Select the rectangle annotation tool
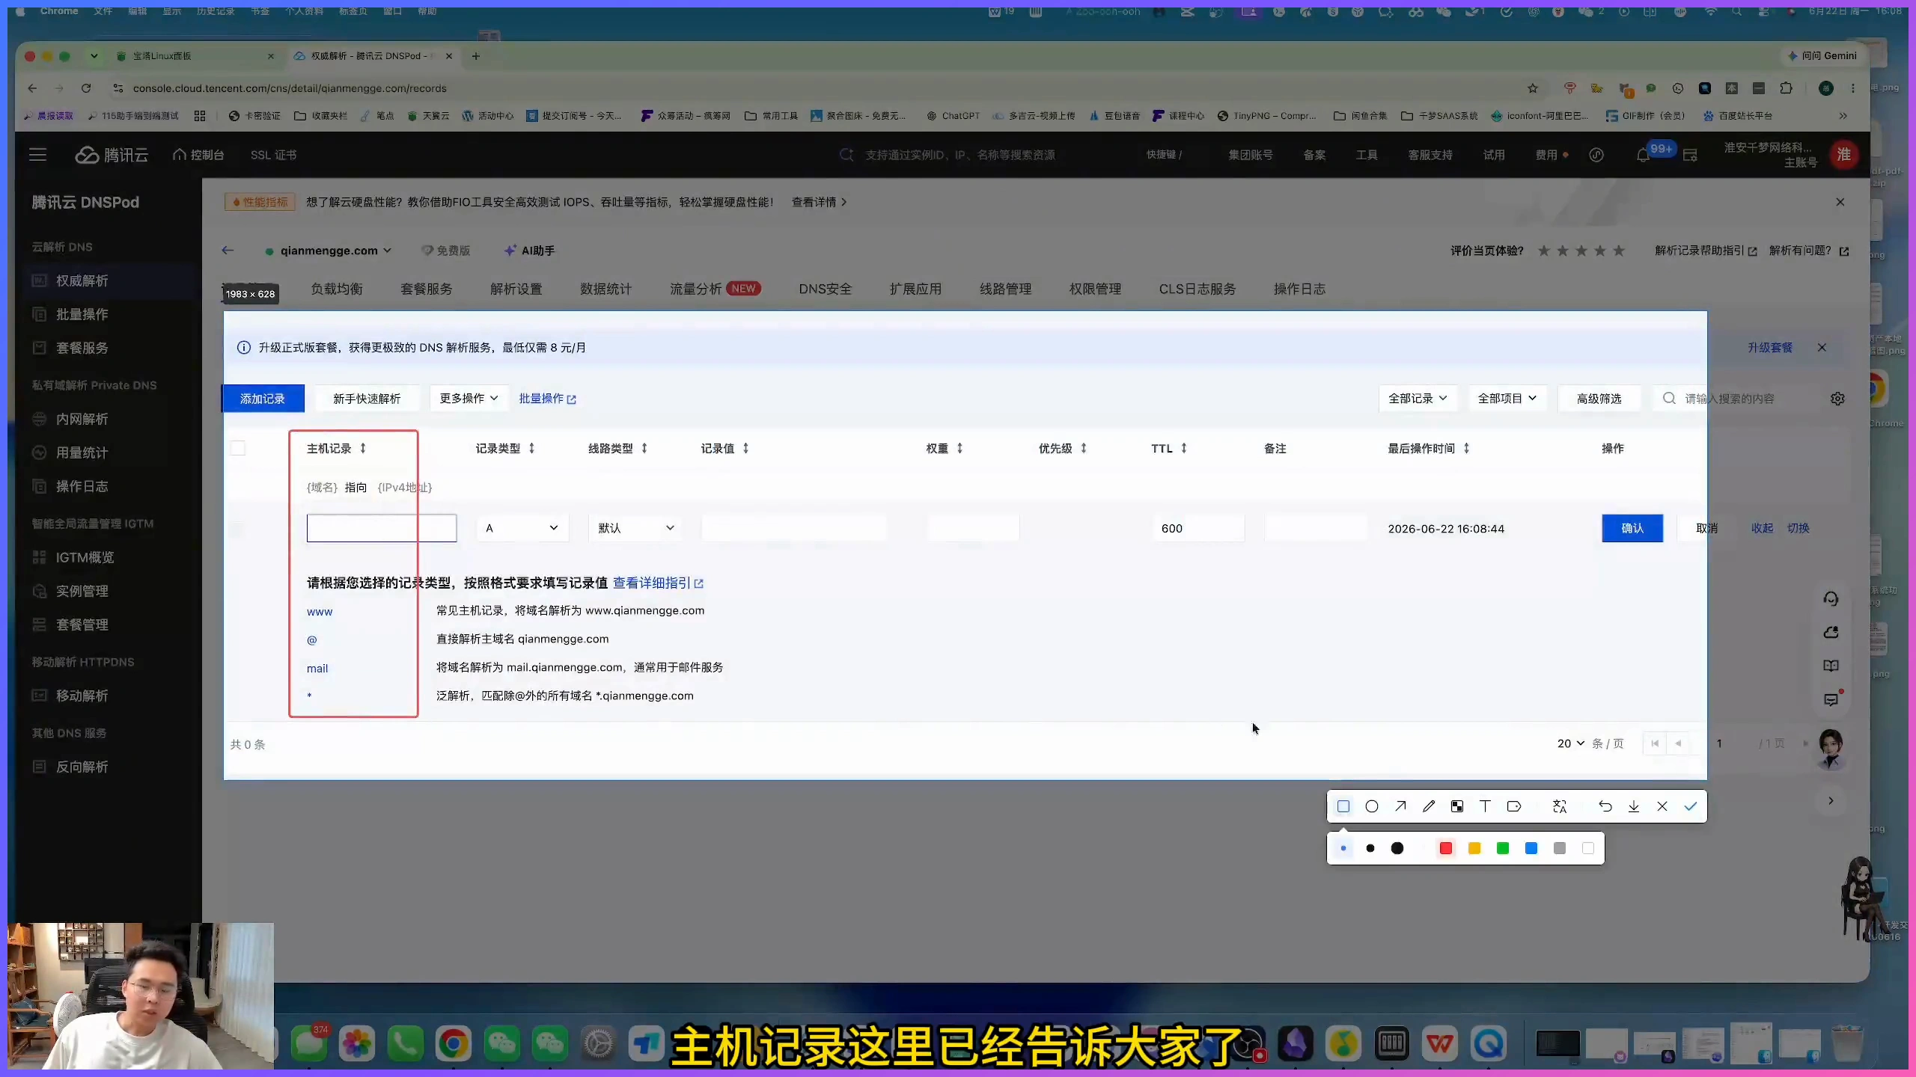Screen dimensions: 1916x1077 (x=1343, y=806)
